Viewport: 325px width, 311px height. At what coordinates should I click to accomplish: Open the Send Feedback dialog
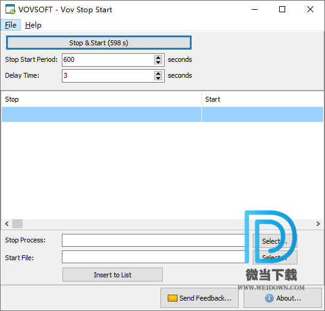(200, 298)
